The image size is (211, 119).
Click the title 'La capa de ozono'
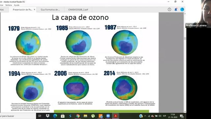pyautogui.click(x=80, y=18)
